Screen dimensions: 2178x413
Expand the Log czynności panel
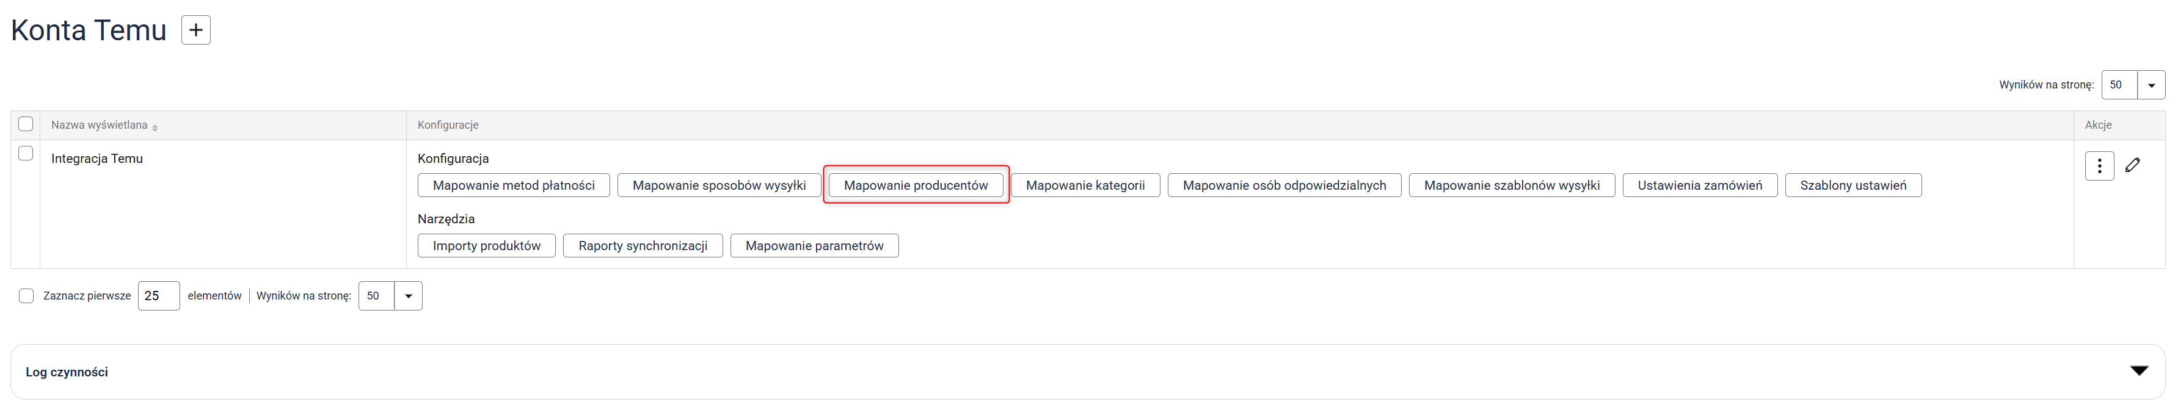point(2138,371)
